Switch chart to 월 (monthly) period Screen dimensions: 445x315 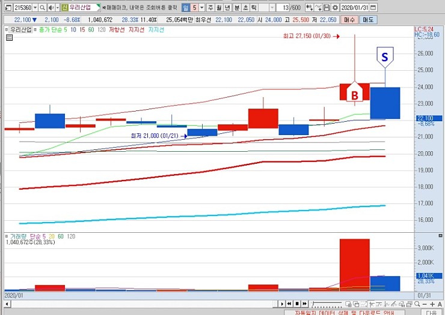[220, 8]
